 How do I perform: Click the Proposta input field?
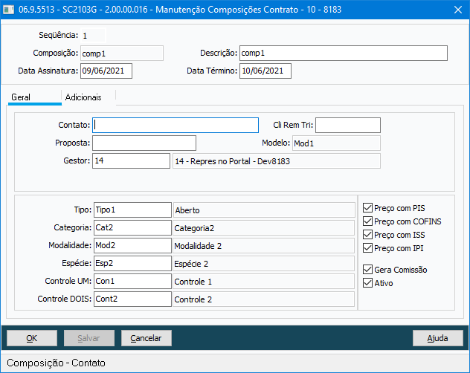coord(144,143)
